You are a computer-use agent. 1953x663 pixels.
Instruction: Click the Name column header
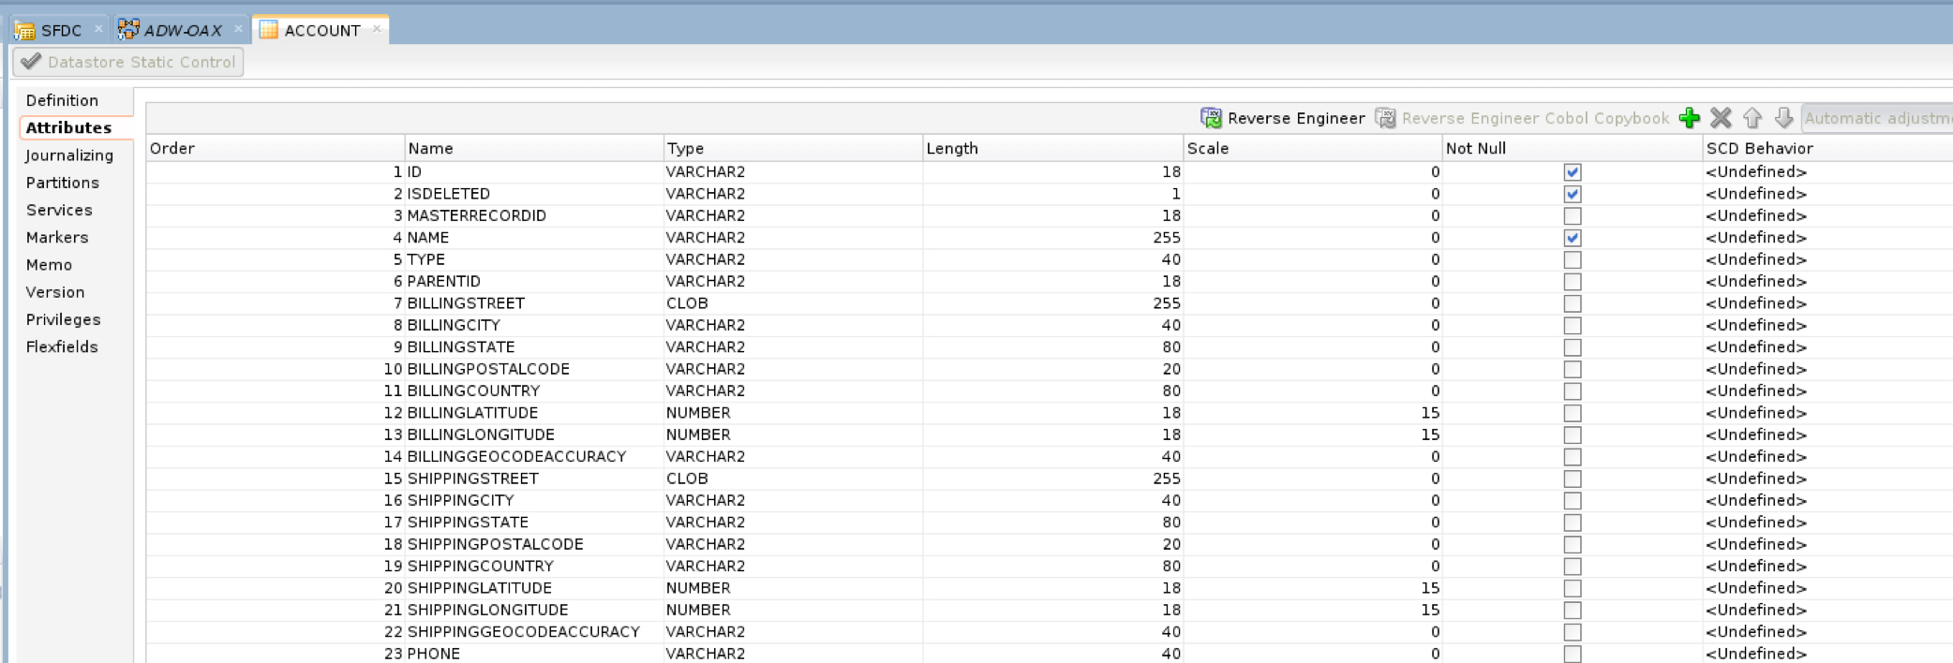click(532, 148)
